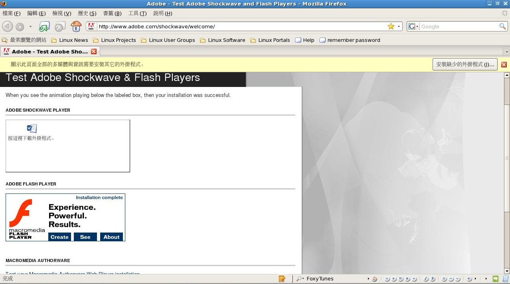Viewport: 510px width, 284px height.
Task: Close the plugin notification bar
Action: point(504,65)
